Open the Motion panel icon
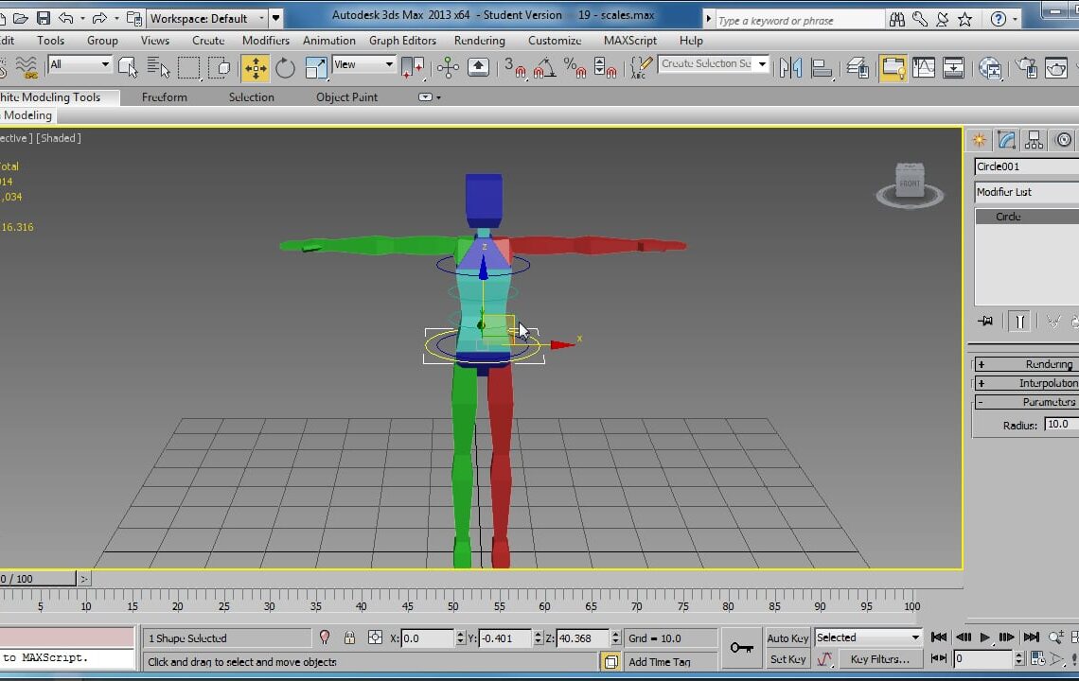1079x681 pixels. point(1061,139)
